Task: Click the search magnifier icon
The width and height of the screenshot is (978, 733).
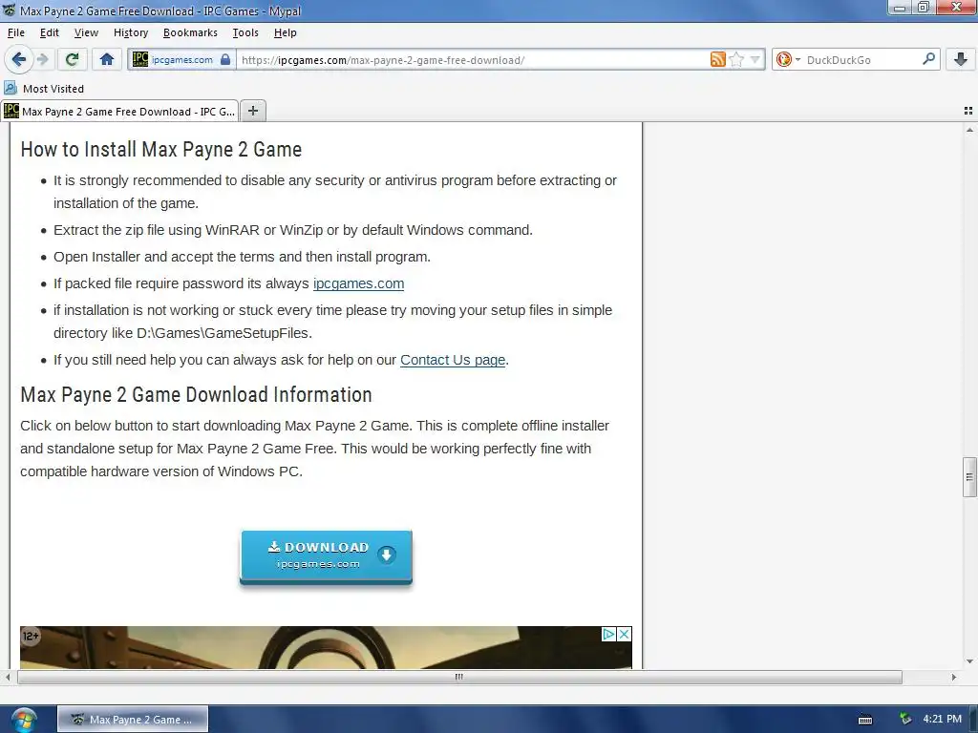Action: pyautogui.click(x=928, y=59)
